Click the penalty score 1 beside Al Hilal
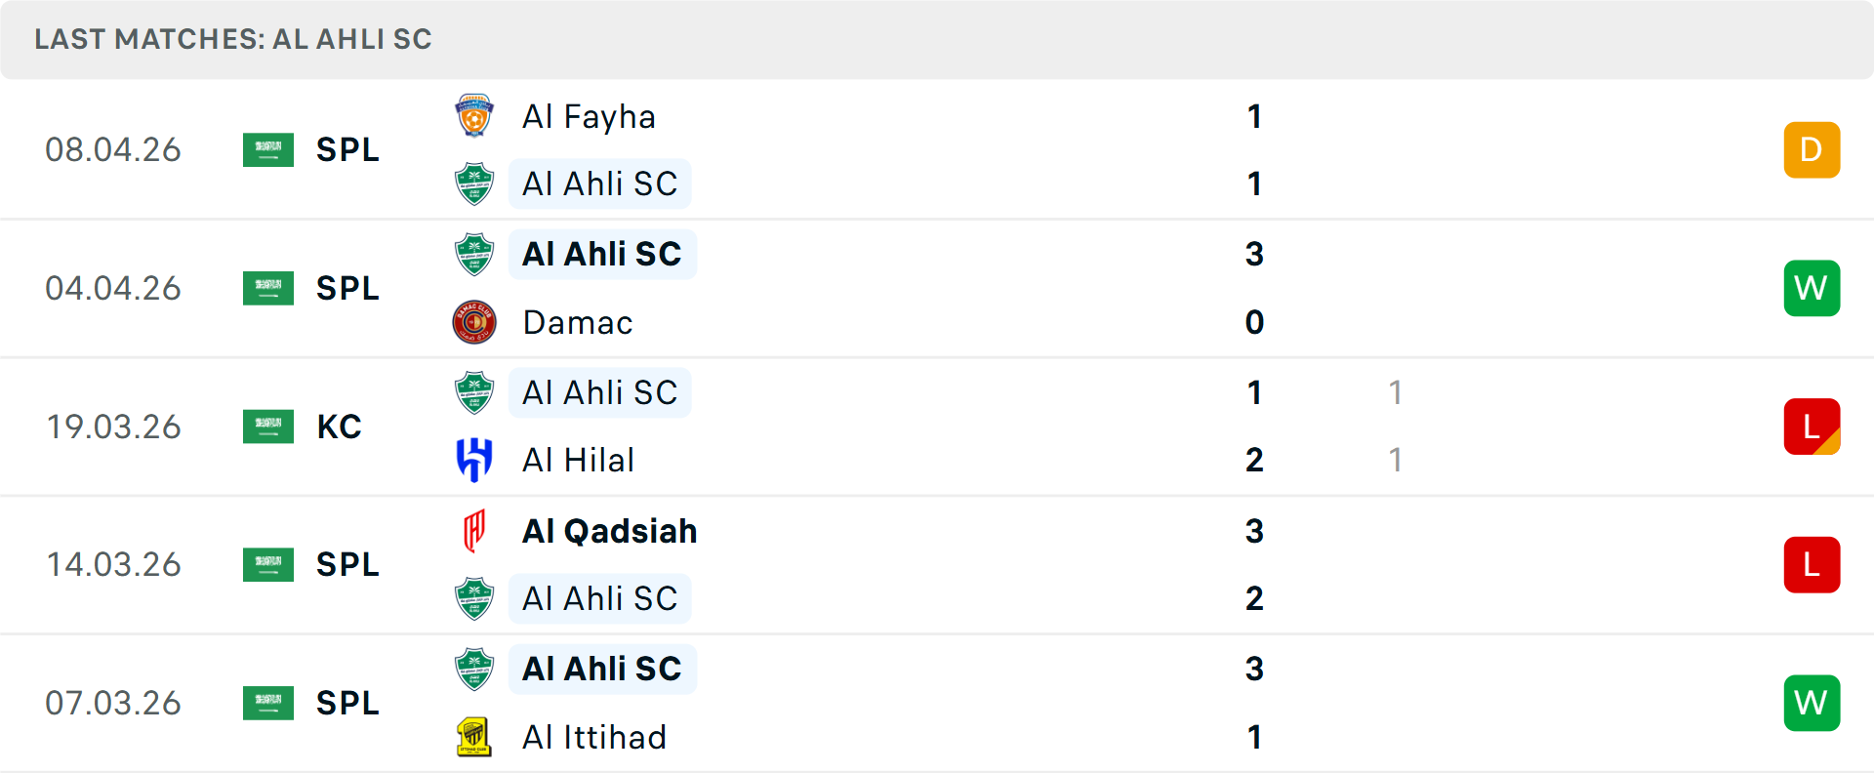 (x=1396, y=460)
